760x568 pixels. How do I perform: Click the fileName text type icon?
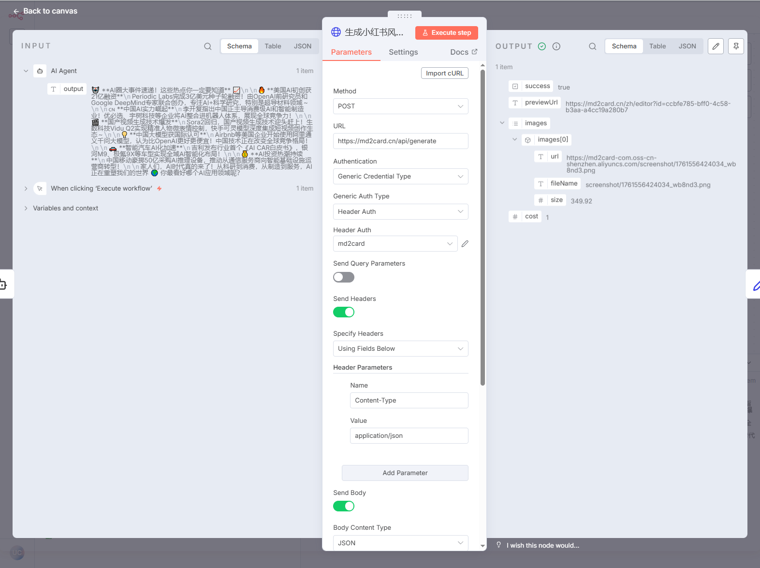click(541, 184)
